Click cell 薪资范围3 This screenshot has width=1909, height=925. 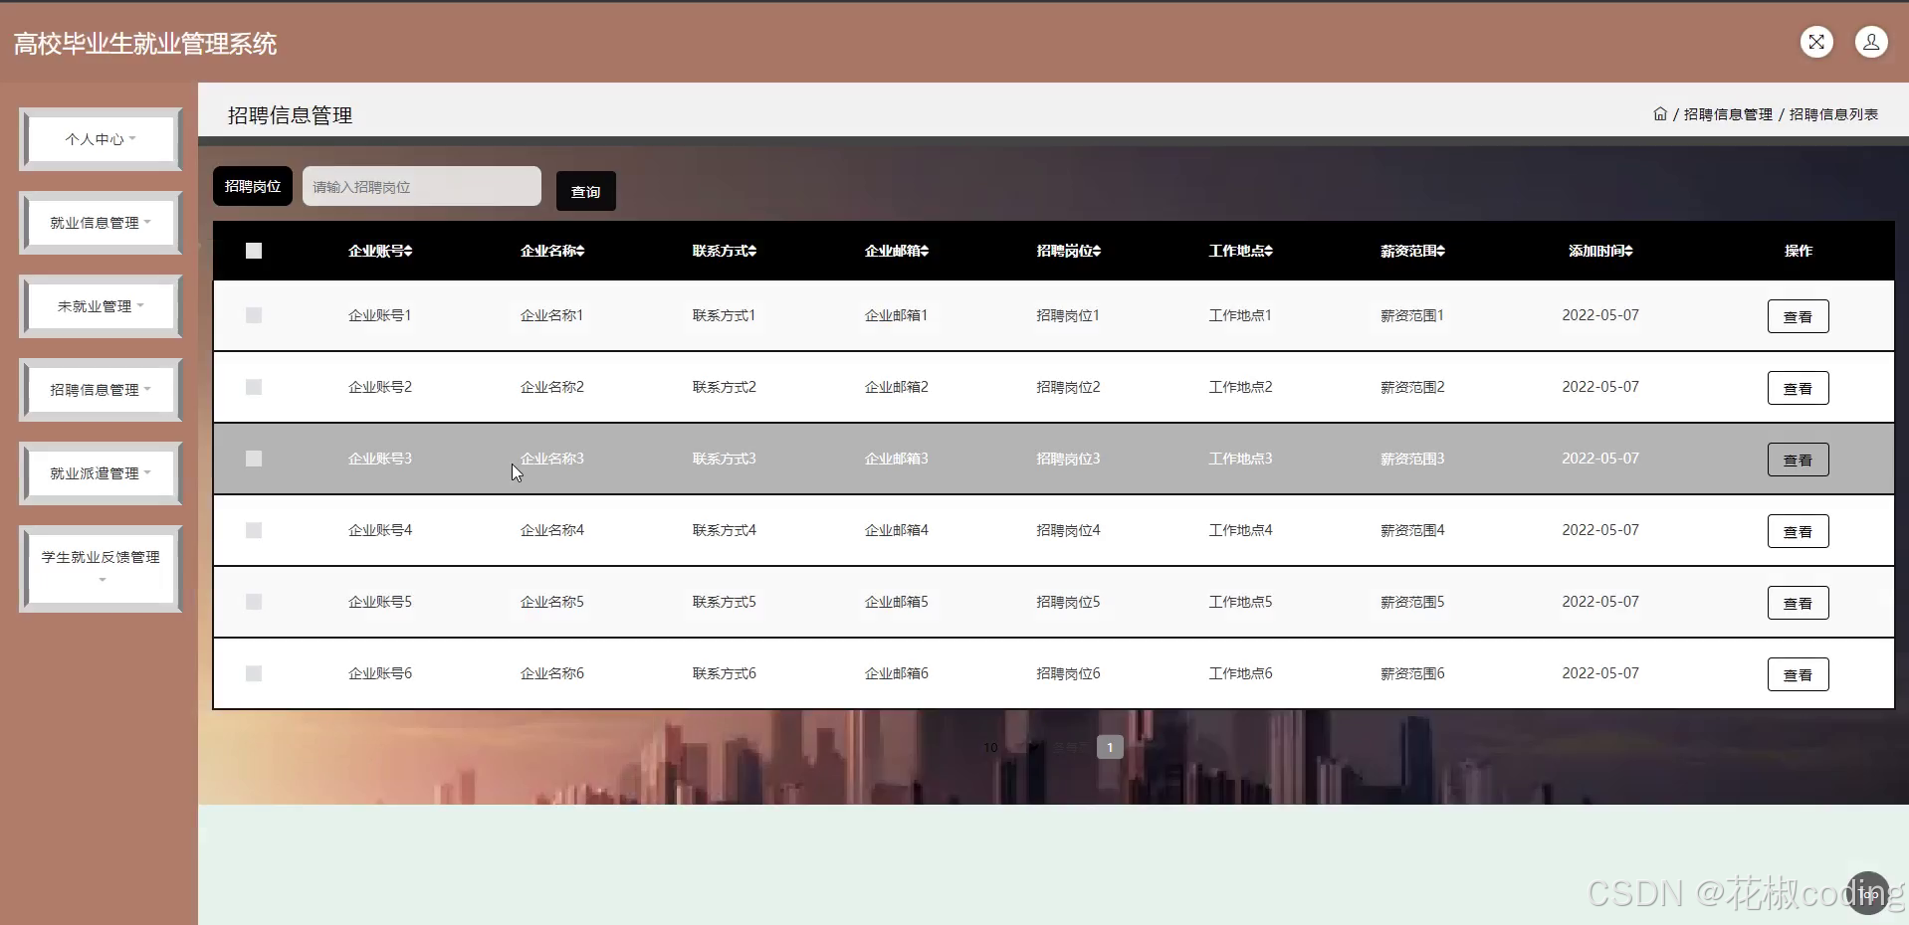(1412, 459)
